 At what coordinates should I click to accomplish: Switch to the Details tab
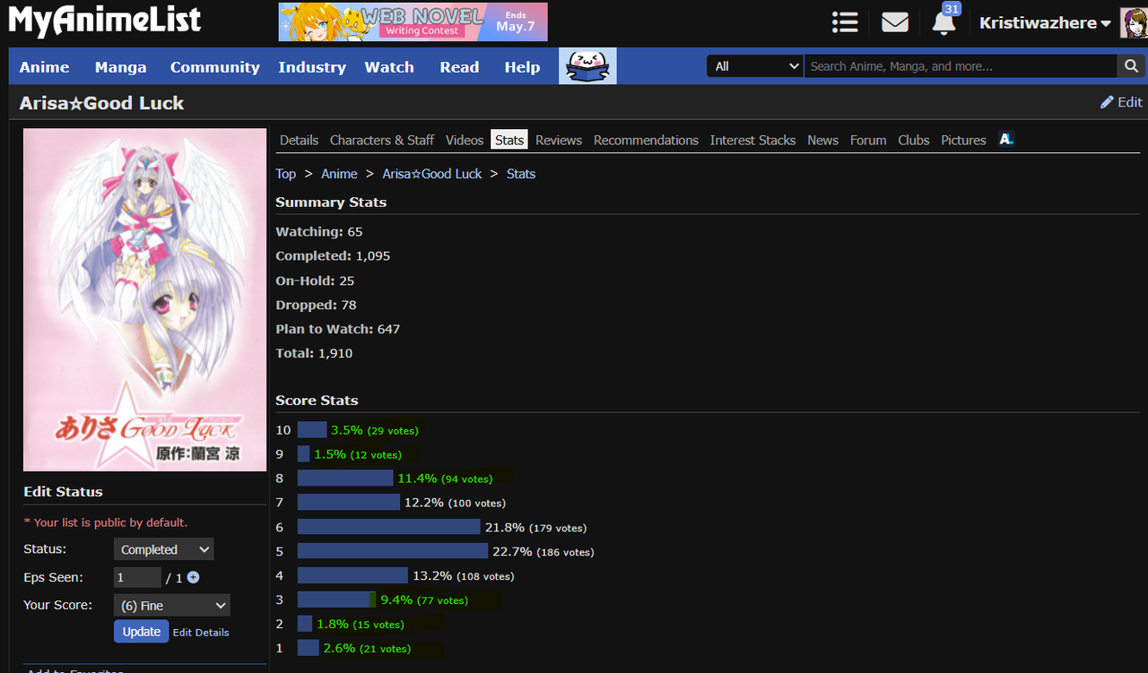[299, 140]
